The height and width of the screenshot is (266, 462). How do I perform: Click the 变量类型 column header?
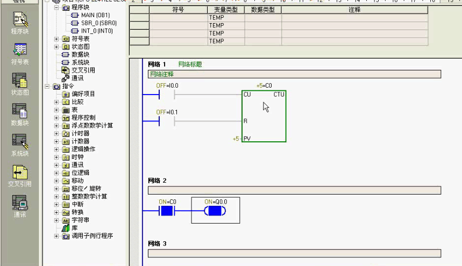[226, 10]
